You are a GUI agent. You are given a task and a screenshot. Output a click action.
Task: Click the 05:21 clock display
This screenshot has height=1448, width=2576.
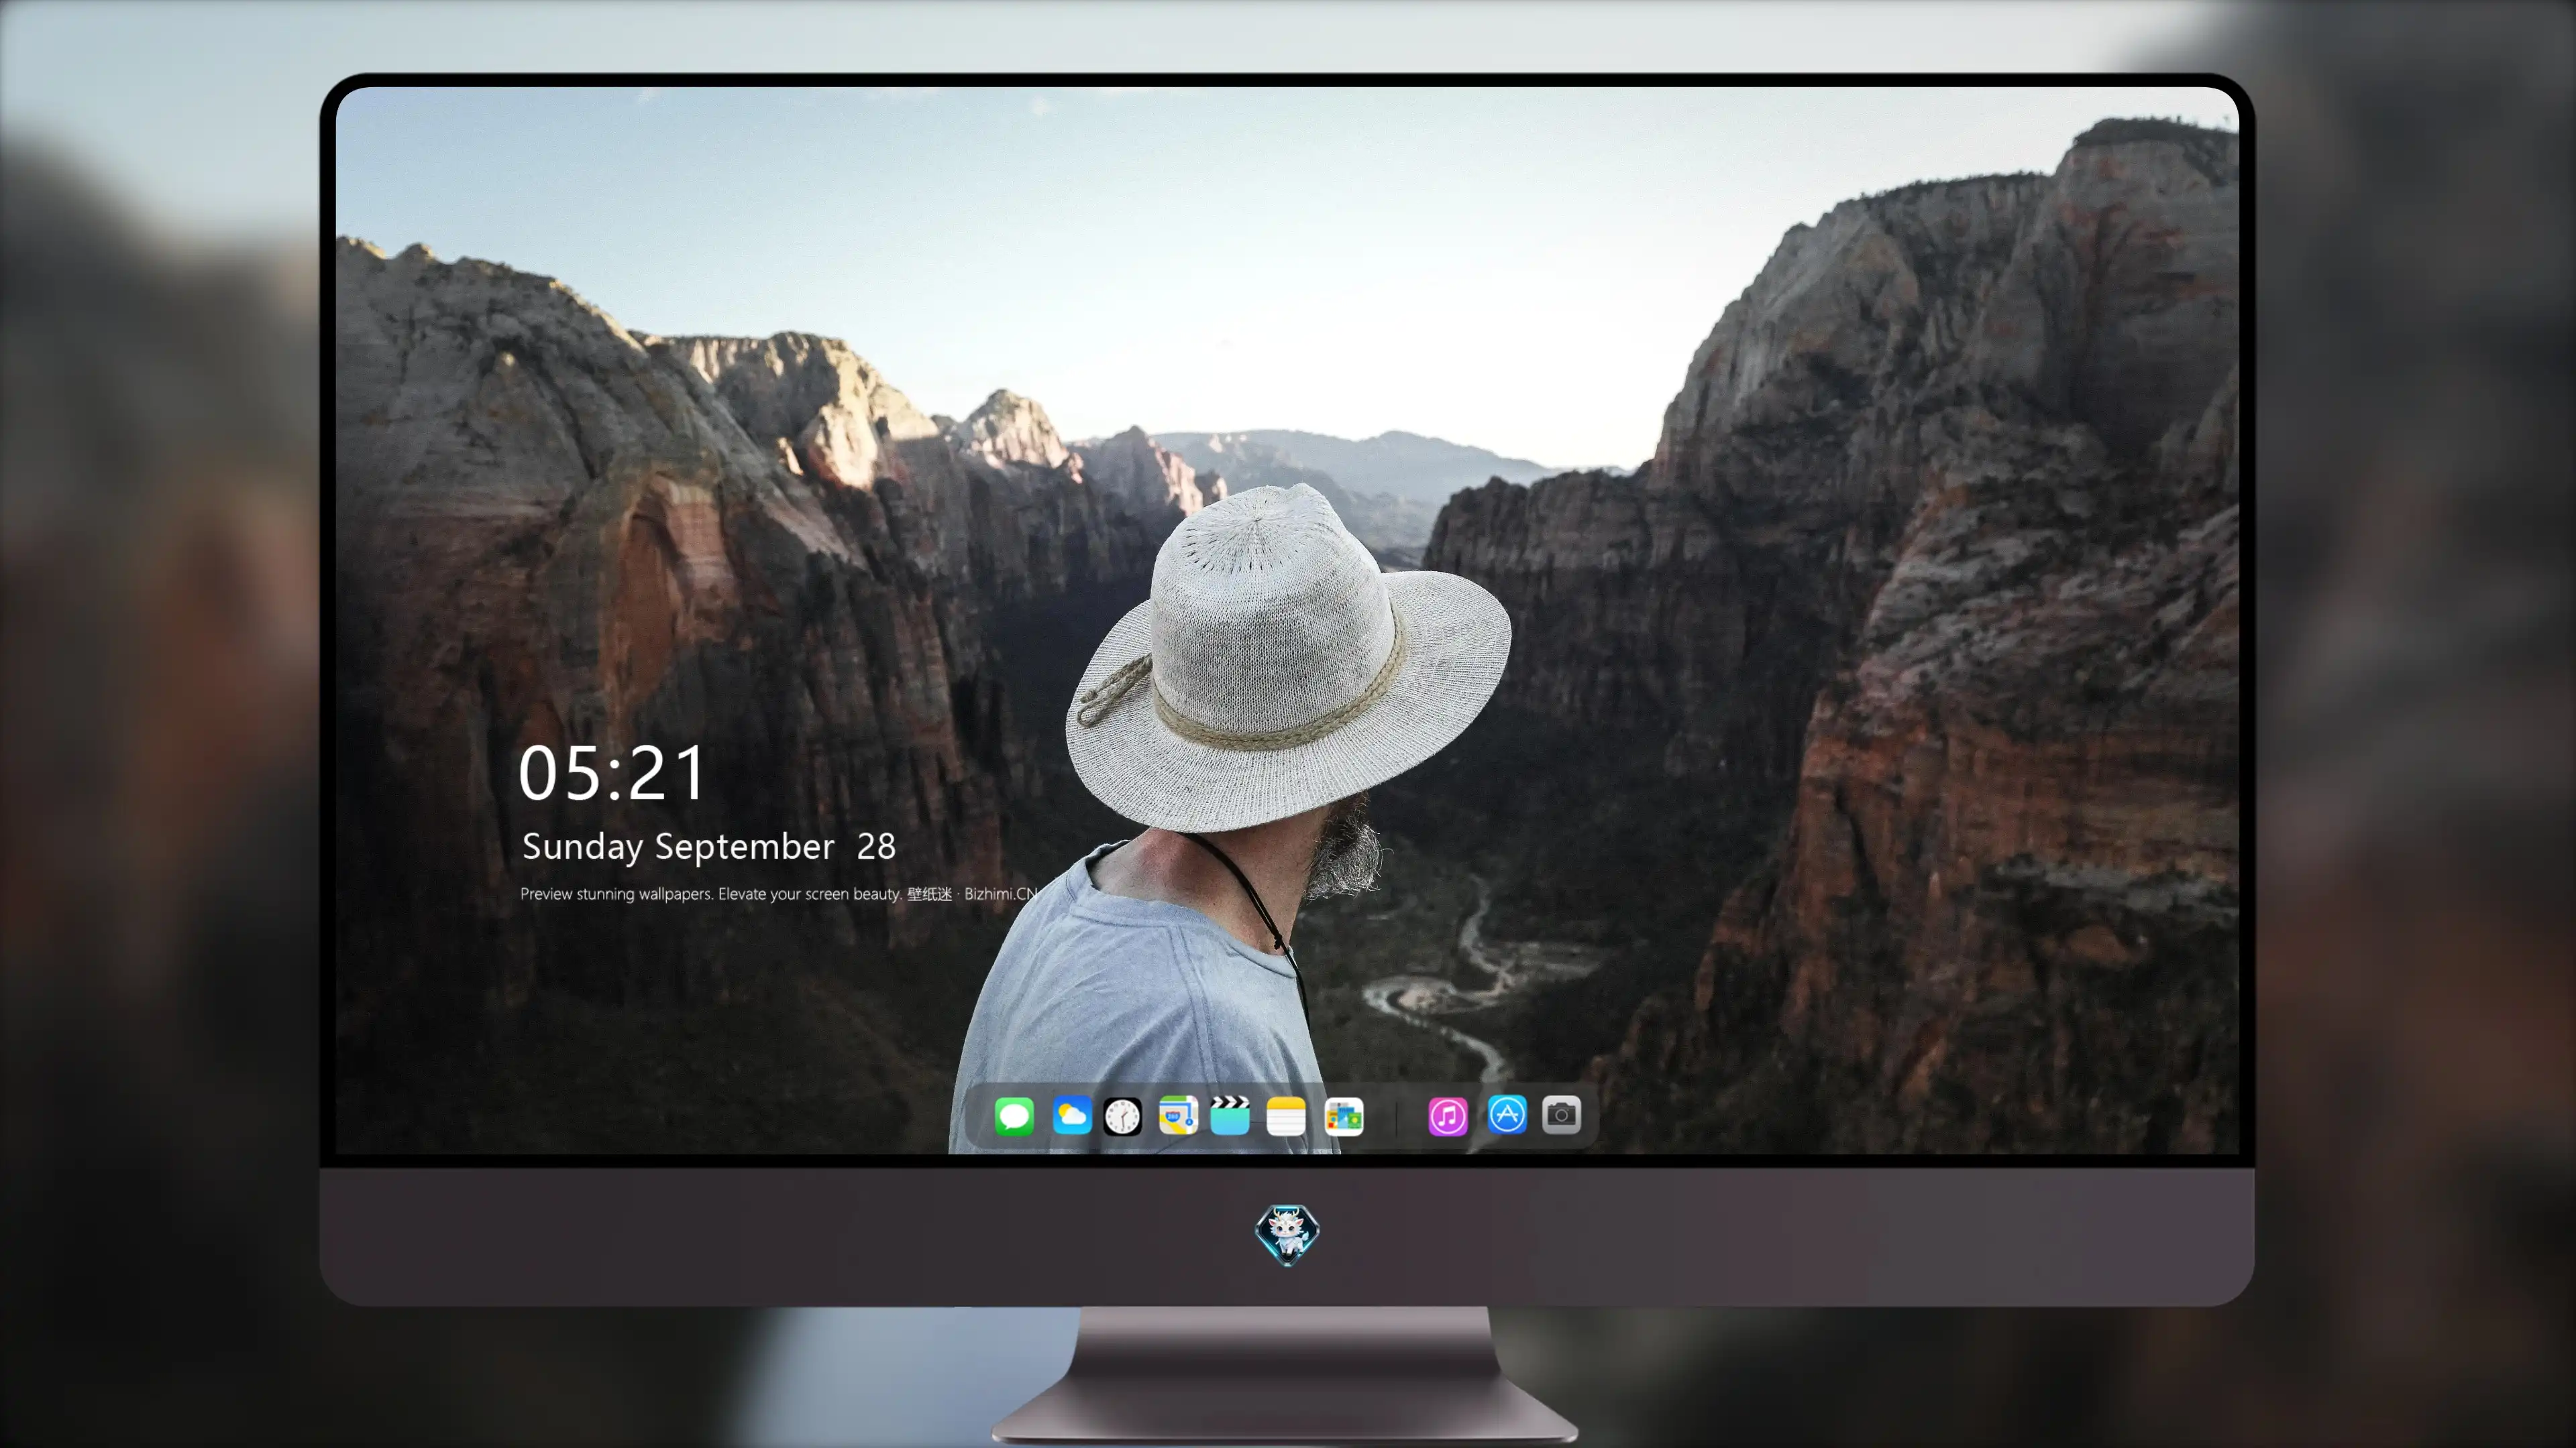(611, 774)
